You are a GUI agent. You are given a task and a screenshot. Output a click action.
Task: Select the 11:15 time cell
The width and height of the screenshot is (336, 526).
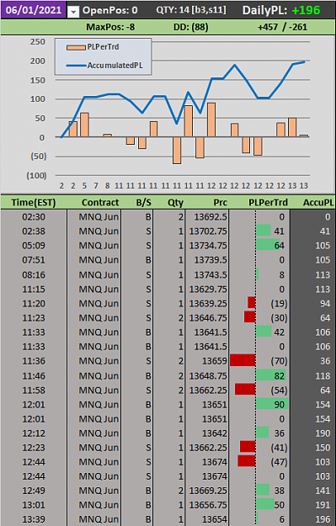[x=34, y=290]
